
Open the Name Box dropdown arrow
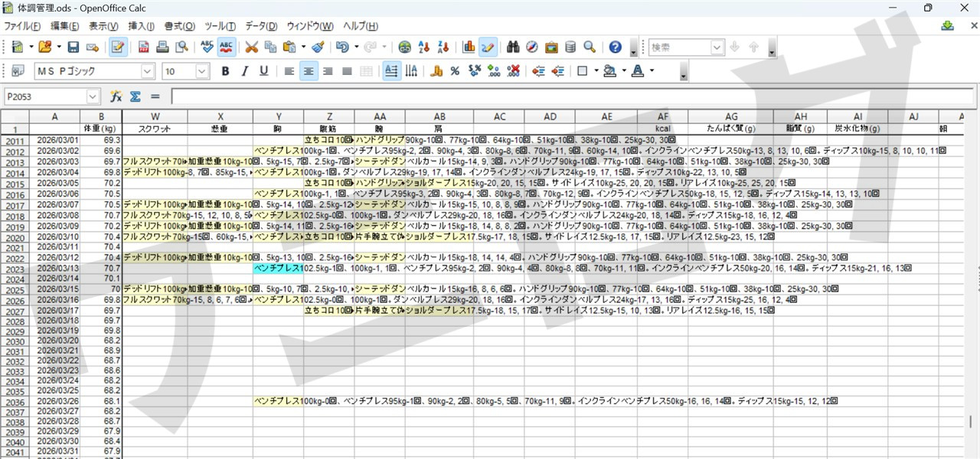(93, 96)
